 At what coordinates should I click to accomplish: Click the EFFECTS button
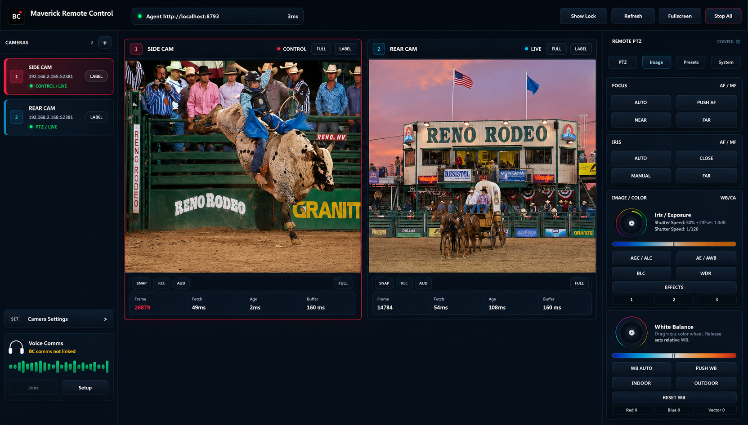(x=674, y=287)
